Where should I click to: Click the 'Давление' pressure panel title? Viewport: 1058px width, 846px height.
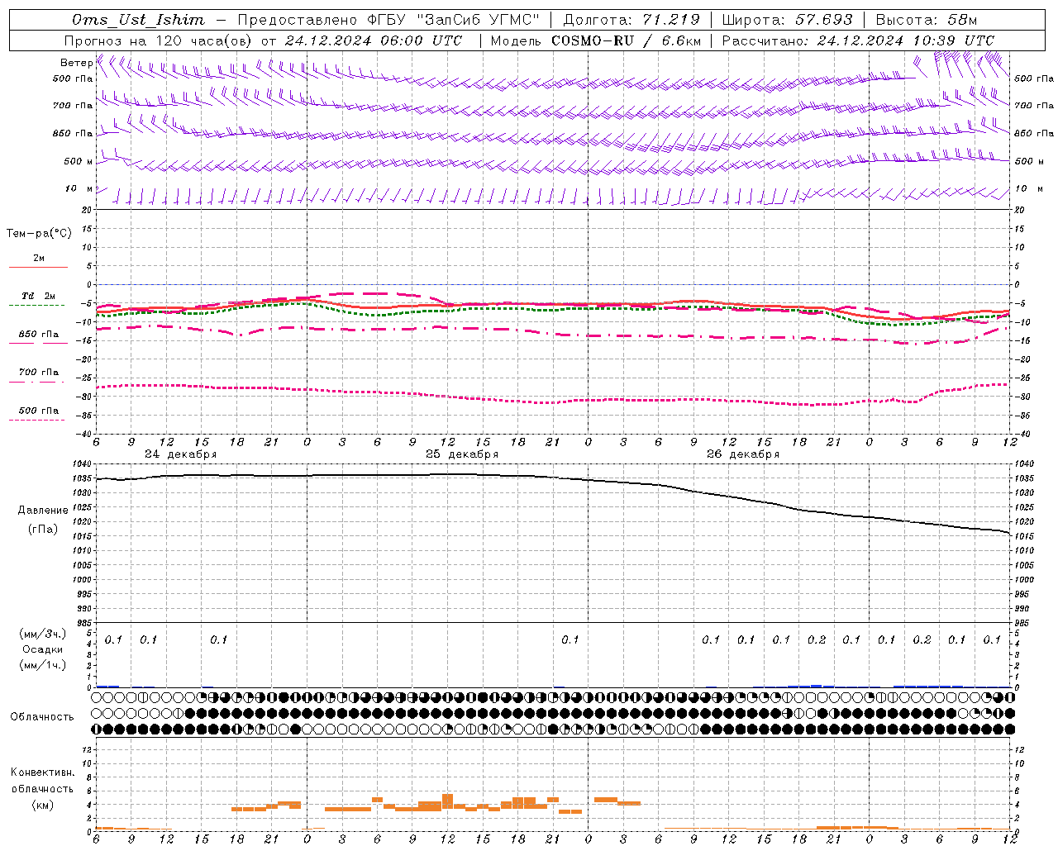click(43, 511)
